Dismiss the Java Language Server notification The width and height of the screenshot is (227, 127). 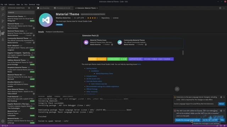coord(224,97)
